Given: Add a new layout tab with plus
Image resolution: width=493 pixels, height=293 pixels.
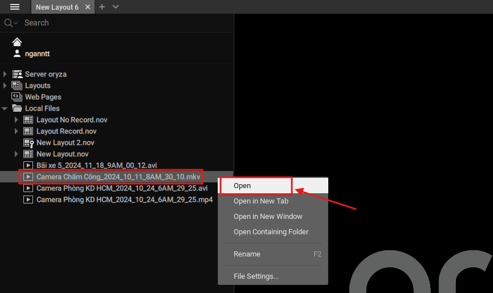Looking at the screenshot, I should coord(102,7).
